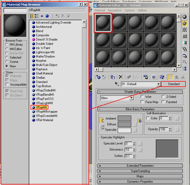
Task: Enable the Face Map checkbox
Action: (142, 102)
